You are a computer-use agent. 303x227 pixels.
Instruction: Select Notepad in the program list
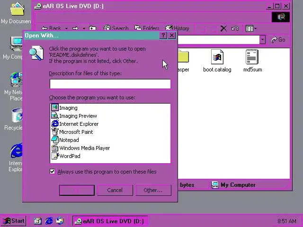(65, 140)
